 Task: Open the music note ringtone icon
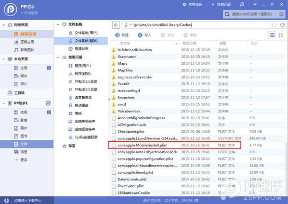(242, 4)
